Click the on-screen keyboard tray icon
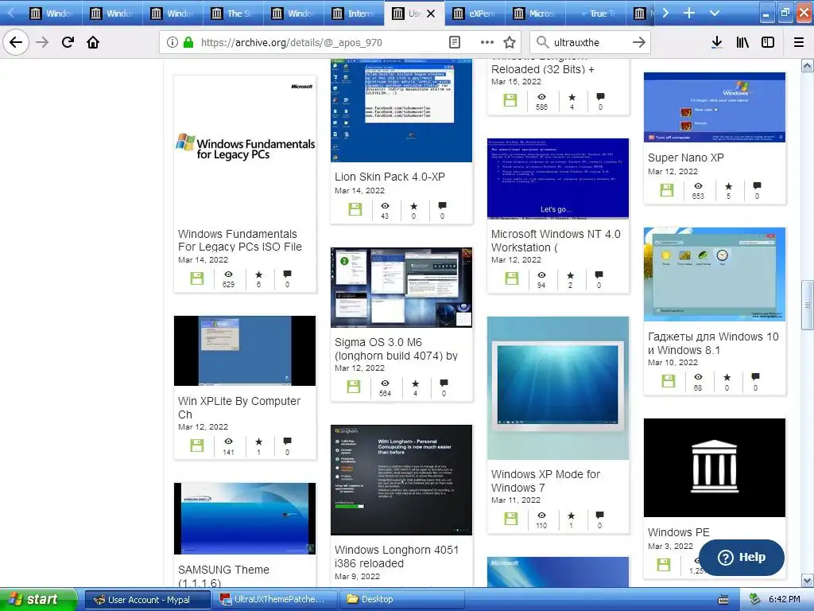The width and height of the screenshot is (814, 611). [x=723, y=600]
